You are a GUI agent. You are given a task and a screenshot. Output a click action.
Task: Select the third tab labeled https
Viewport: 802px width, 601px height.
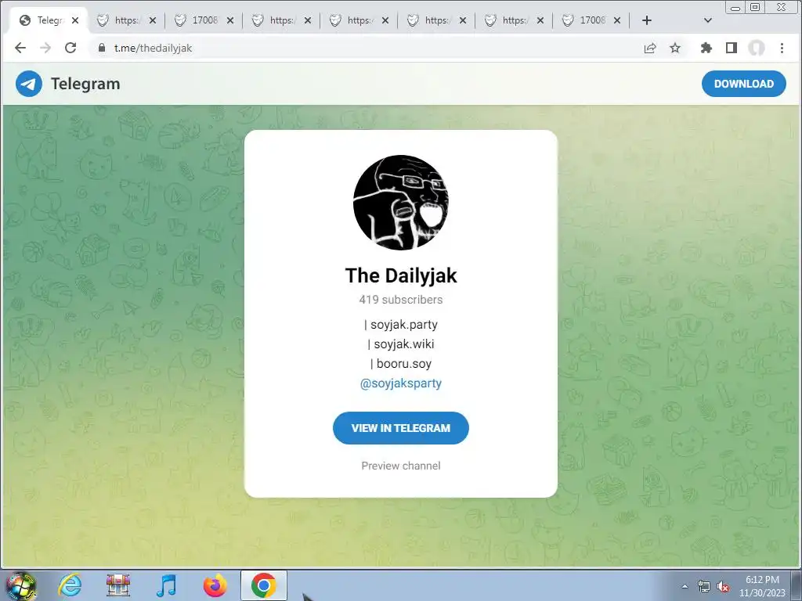coord(358,20)
